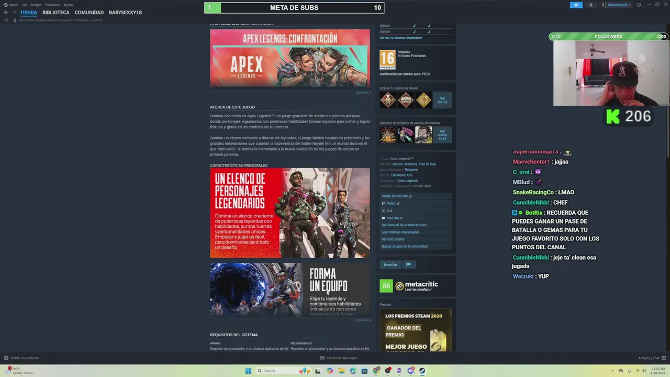The width and height of the screenshot is (670, 377).
Task: Open Google Chrome from the taskbar
Action: tap(376, 371)
